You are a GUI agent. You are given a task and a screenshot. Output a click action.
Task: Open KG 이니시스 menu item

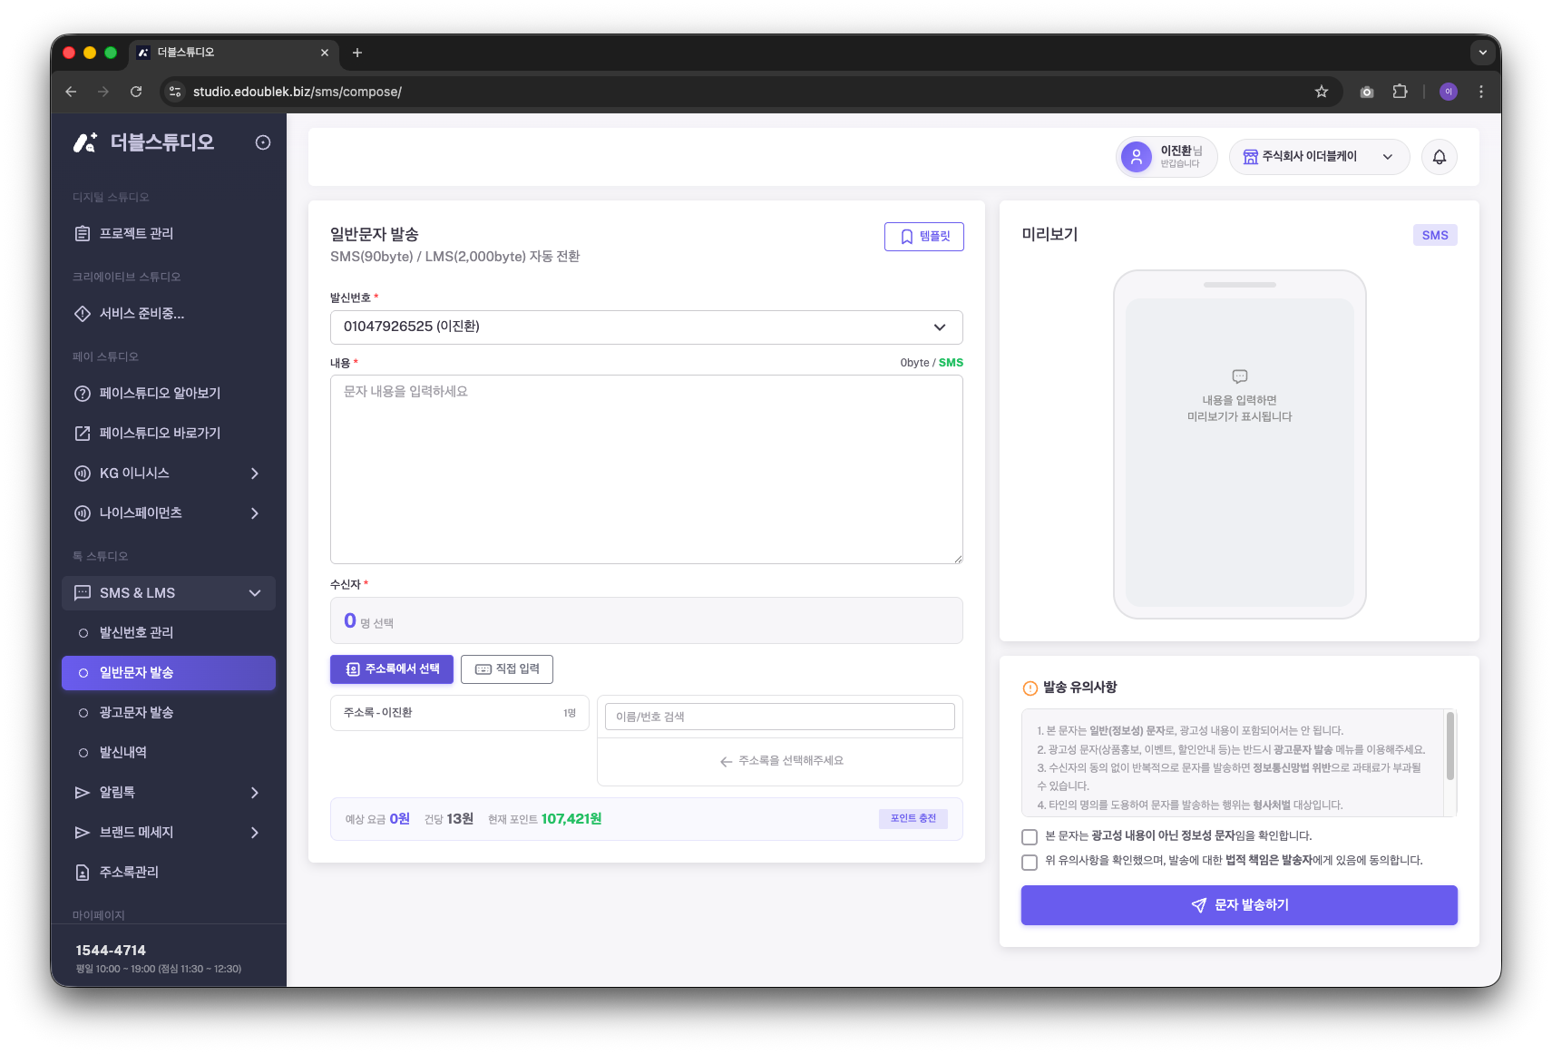pos(169,473)
